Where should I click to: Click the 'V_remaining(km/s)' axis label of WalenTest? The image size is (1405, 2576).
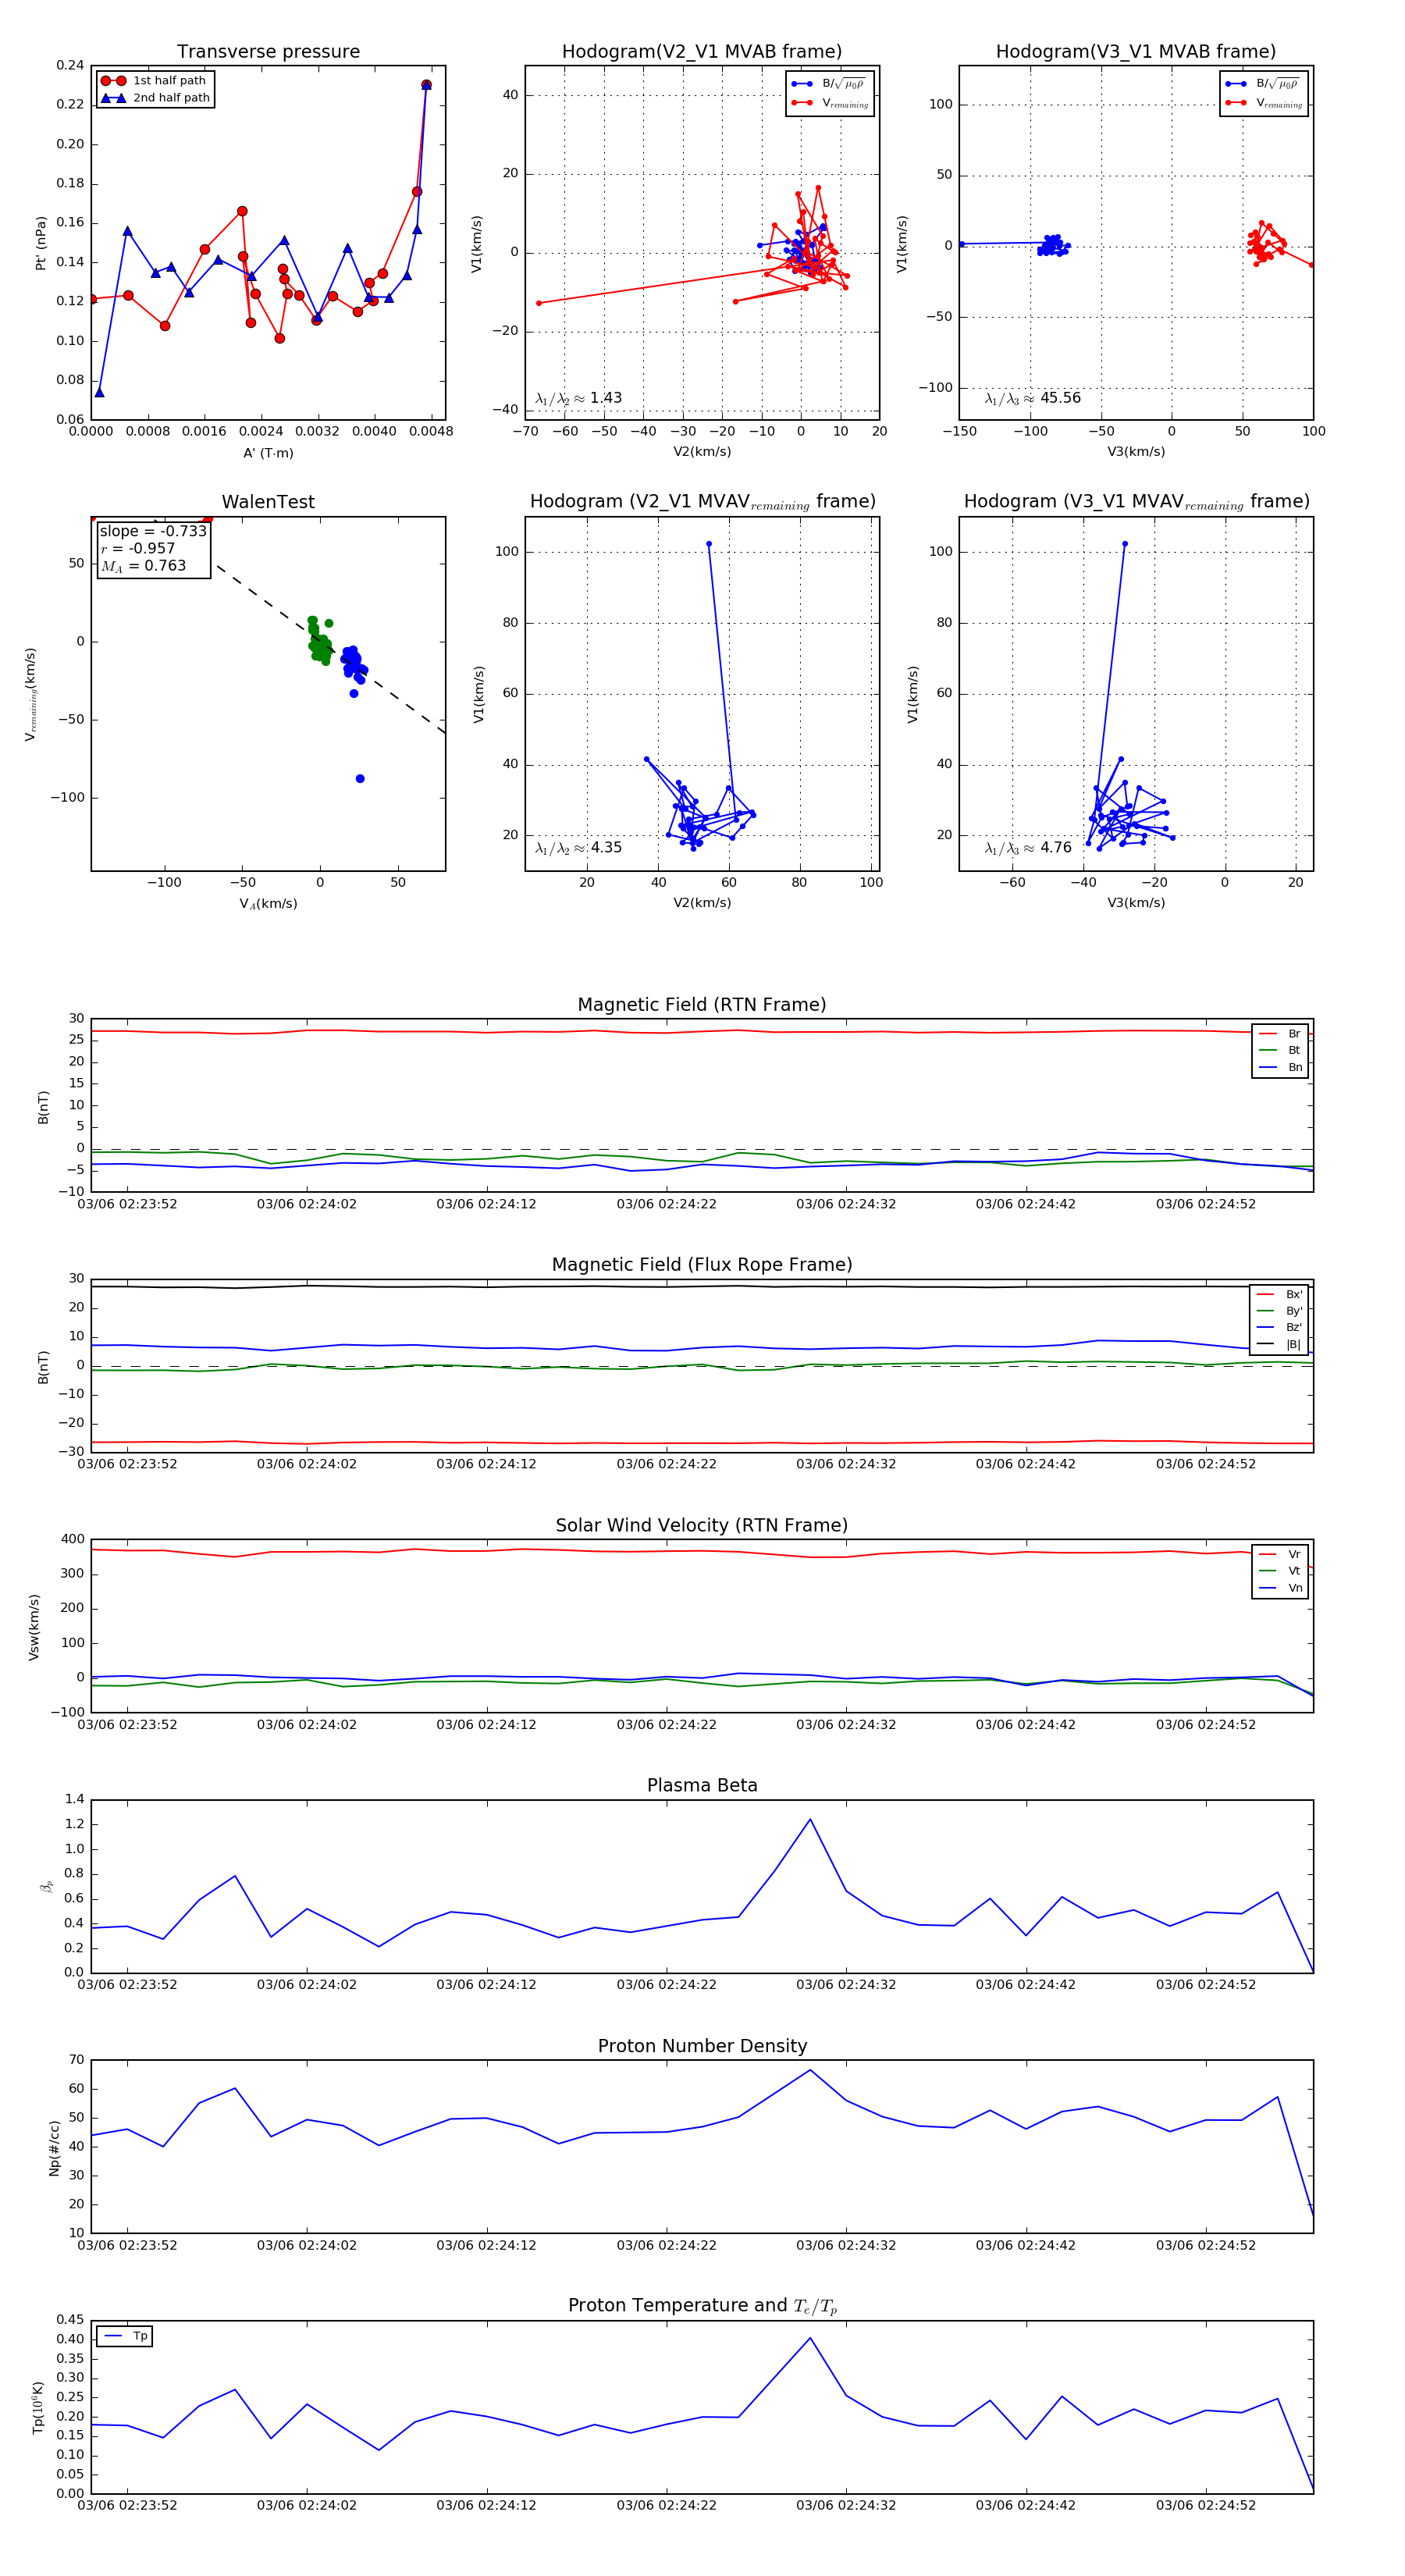coord(31,694)
